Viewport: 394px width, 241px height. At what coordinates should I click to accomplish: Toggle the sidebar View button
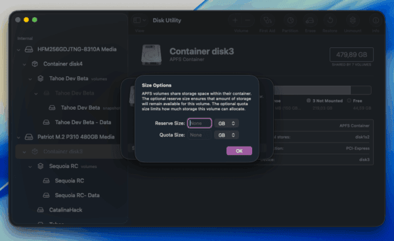coord(137,20)
